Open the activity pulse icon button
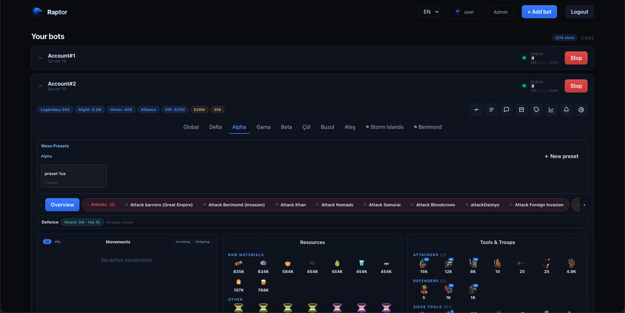Viewport: 625px width, 313px height. [477, 110]
